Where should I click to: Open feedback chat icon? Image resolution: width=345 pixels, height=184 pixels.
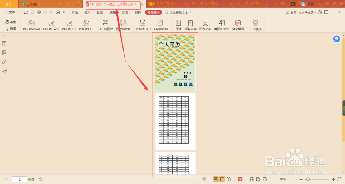326,12
